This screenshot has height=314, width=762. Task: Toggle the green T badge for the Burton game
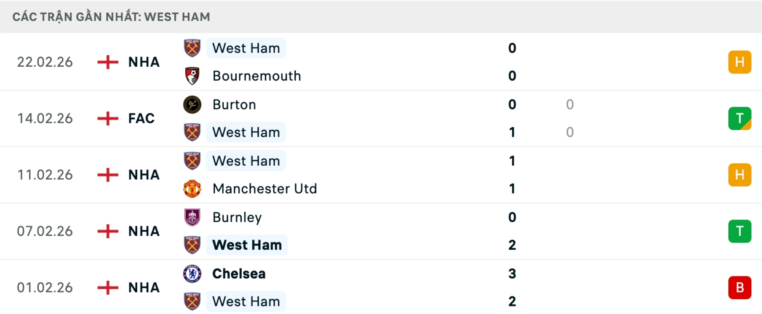coord(739,118)
